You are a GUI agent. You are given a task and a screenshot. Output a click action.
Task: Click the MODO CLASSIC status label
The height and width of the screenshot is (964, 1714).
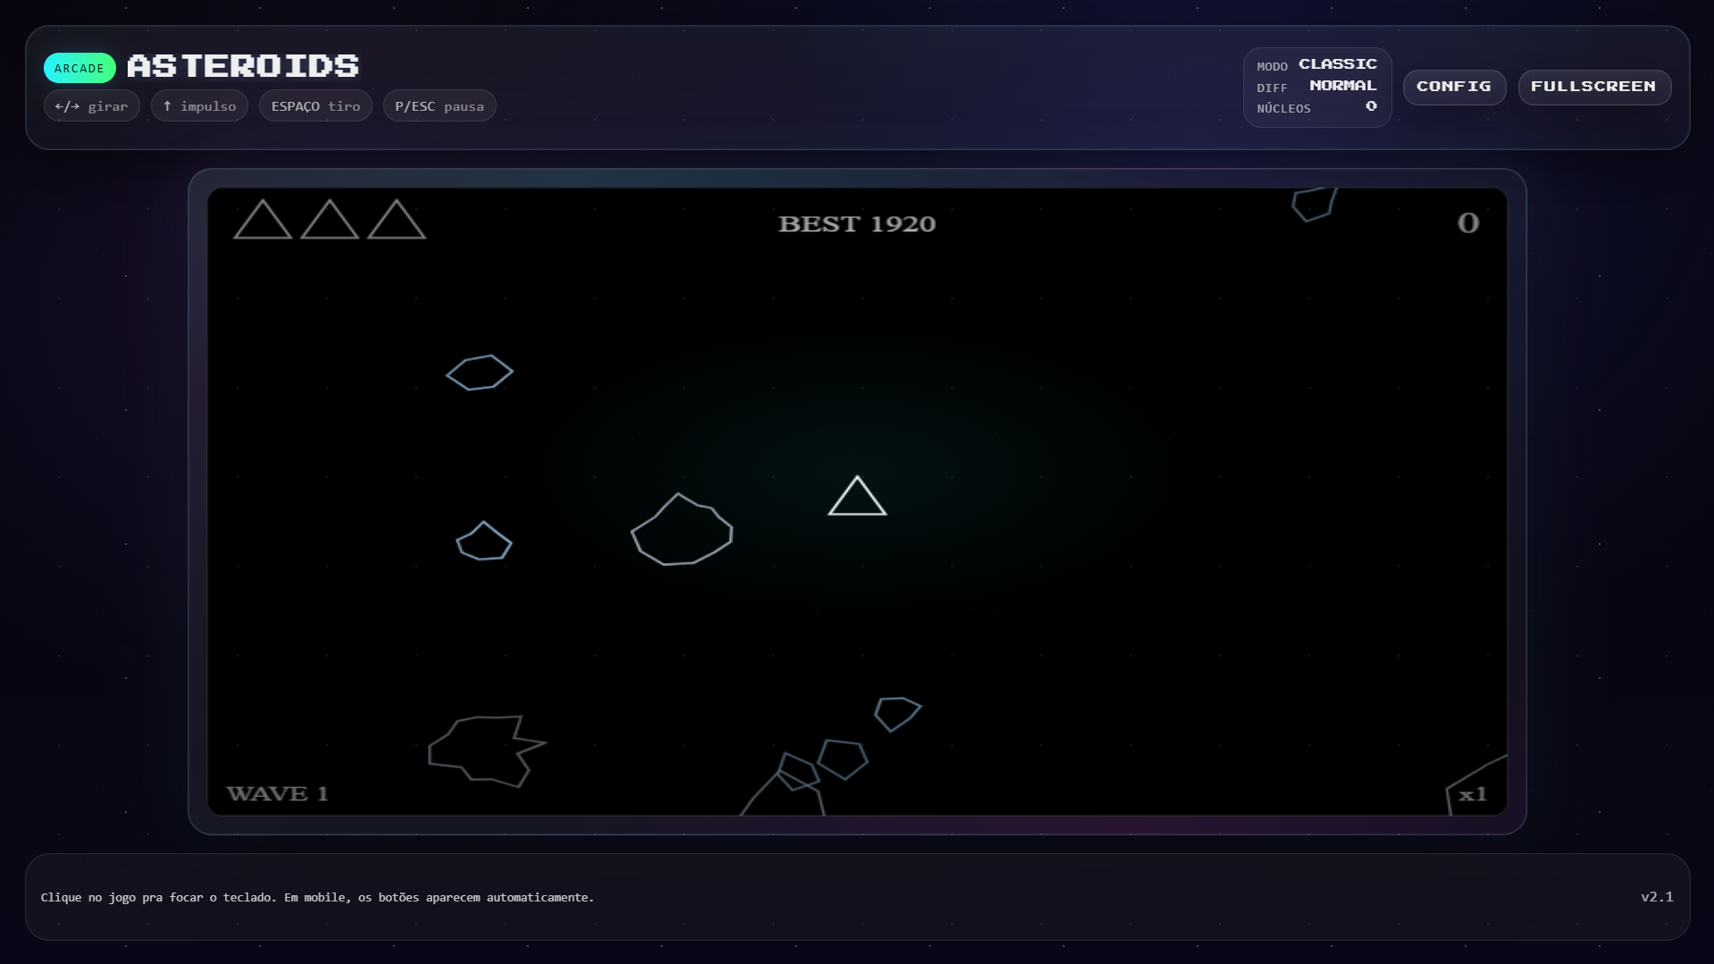[1317, 65]
